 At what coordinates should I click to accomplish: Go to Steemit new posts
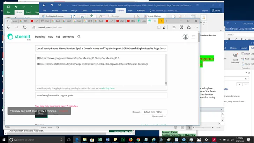(51, 37)
